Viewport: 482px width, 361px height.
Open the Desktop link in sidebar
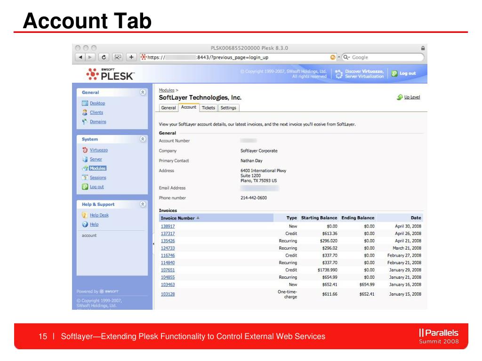pos(97,103)
